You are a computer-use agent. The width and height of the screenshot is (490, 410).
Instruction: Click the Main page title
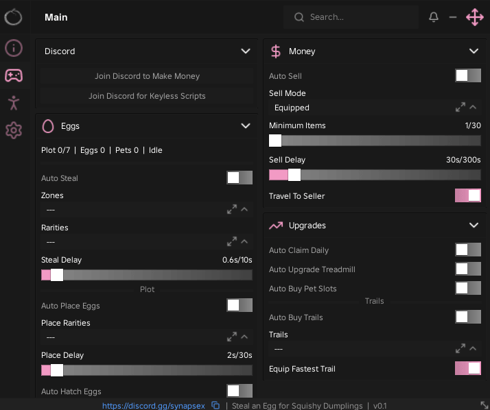[56, 17]
